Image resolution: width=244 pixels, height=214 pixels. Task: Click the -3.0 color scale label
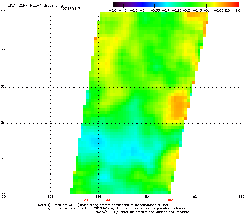pos(112,11)
